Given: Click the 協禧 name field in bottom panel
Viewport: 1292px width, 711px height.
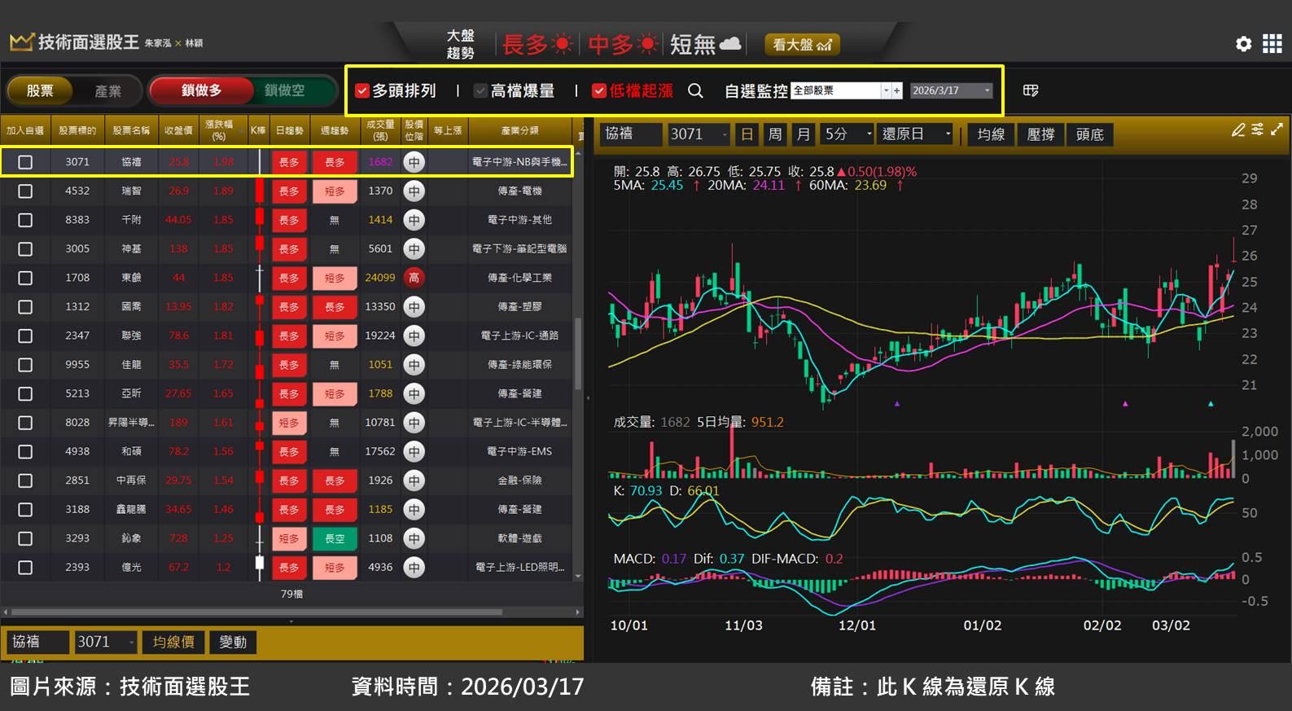Looking at the screenshot, I should 38,642.
